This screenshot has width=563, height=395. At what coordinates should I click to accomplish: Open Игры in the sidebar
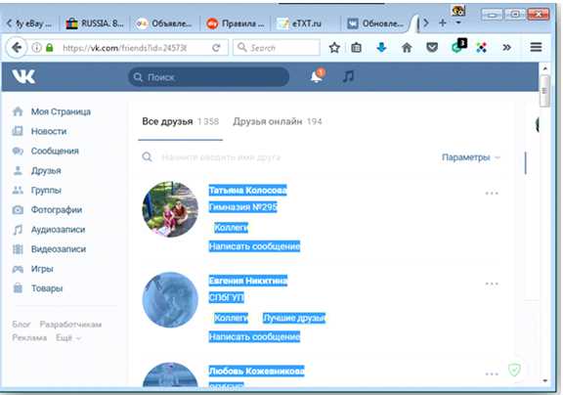coord(32,269)
